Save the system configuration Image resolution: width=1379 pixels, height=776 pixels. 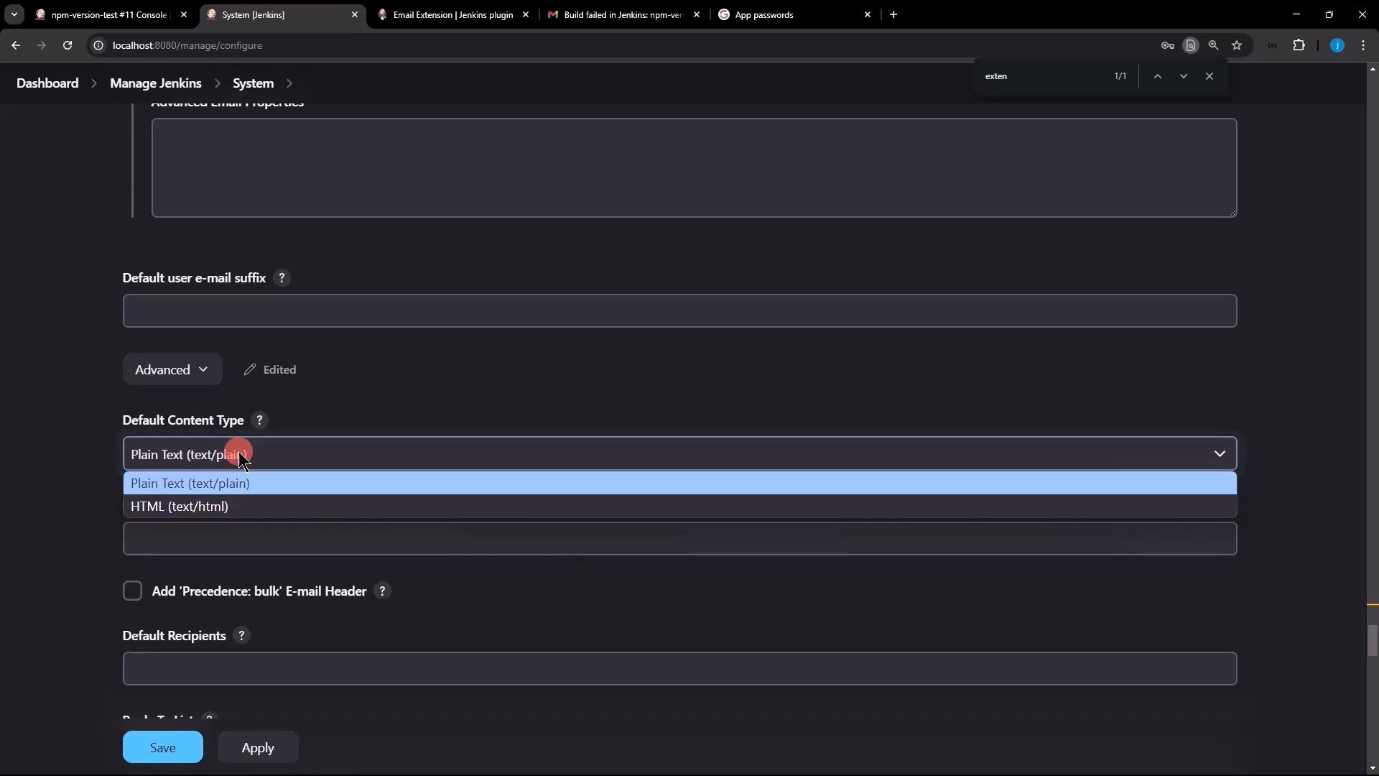163,748
